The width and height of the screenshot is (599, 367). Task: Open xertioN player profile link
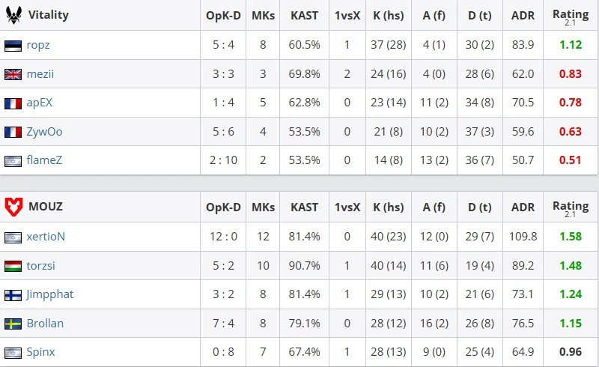point(46,237)
